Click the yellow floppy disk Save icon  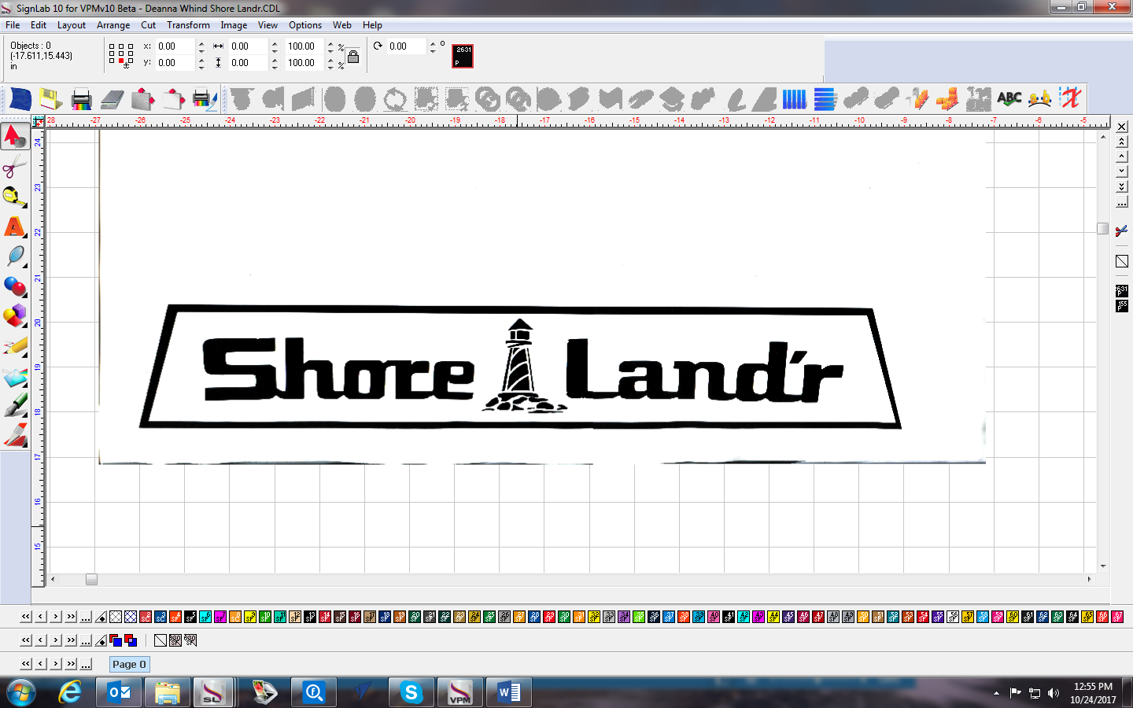pyautogui.click(x=50, y=99)
